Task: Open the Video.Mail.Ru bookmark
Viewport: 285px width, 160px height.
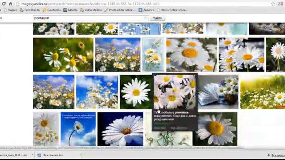Action: 91,10
